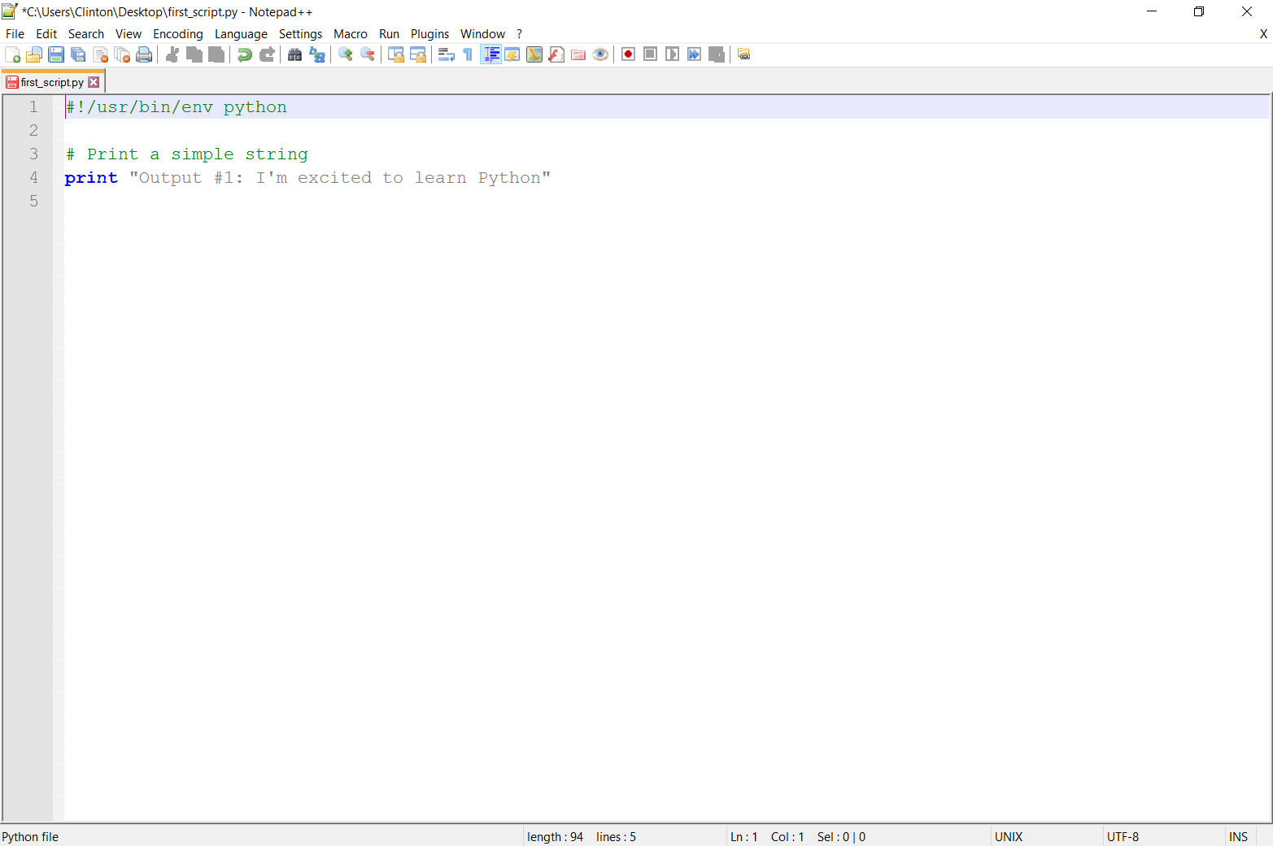The width and height of the screenshot is (1273, 846).
Task: Start macro recording with the red dot
Action: 628,54
